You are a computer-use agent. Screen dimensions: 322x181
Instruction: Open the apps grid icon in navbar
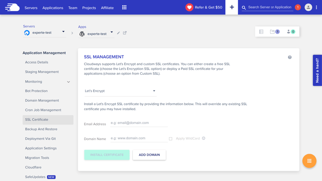[124, 7]
